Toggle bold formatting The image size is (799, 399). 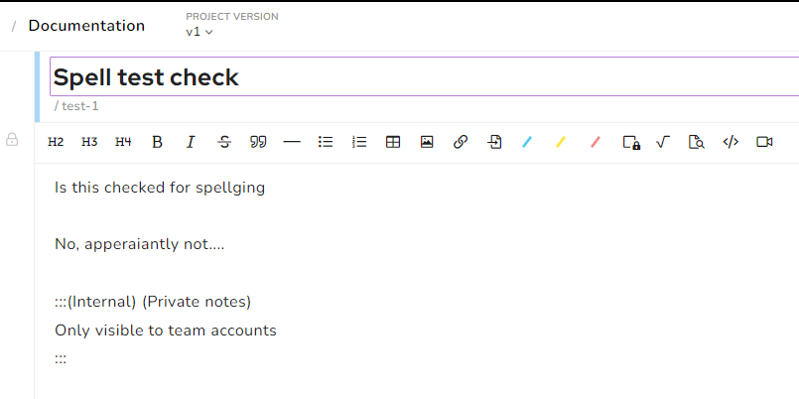[157, 142]
